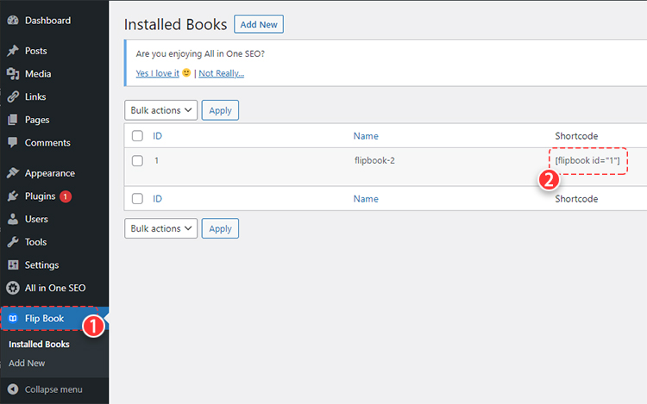Click the Plugins plug icon
Viewport: 647px width, 404px height.
coord(13,196)
